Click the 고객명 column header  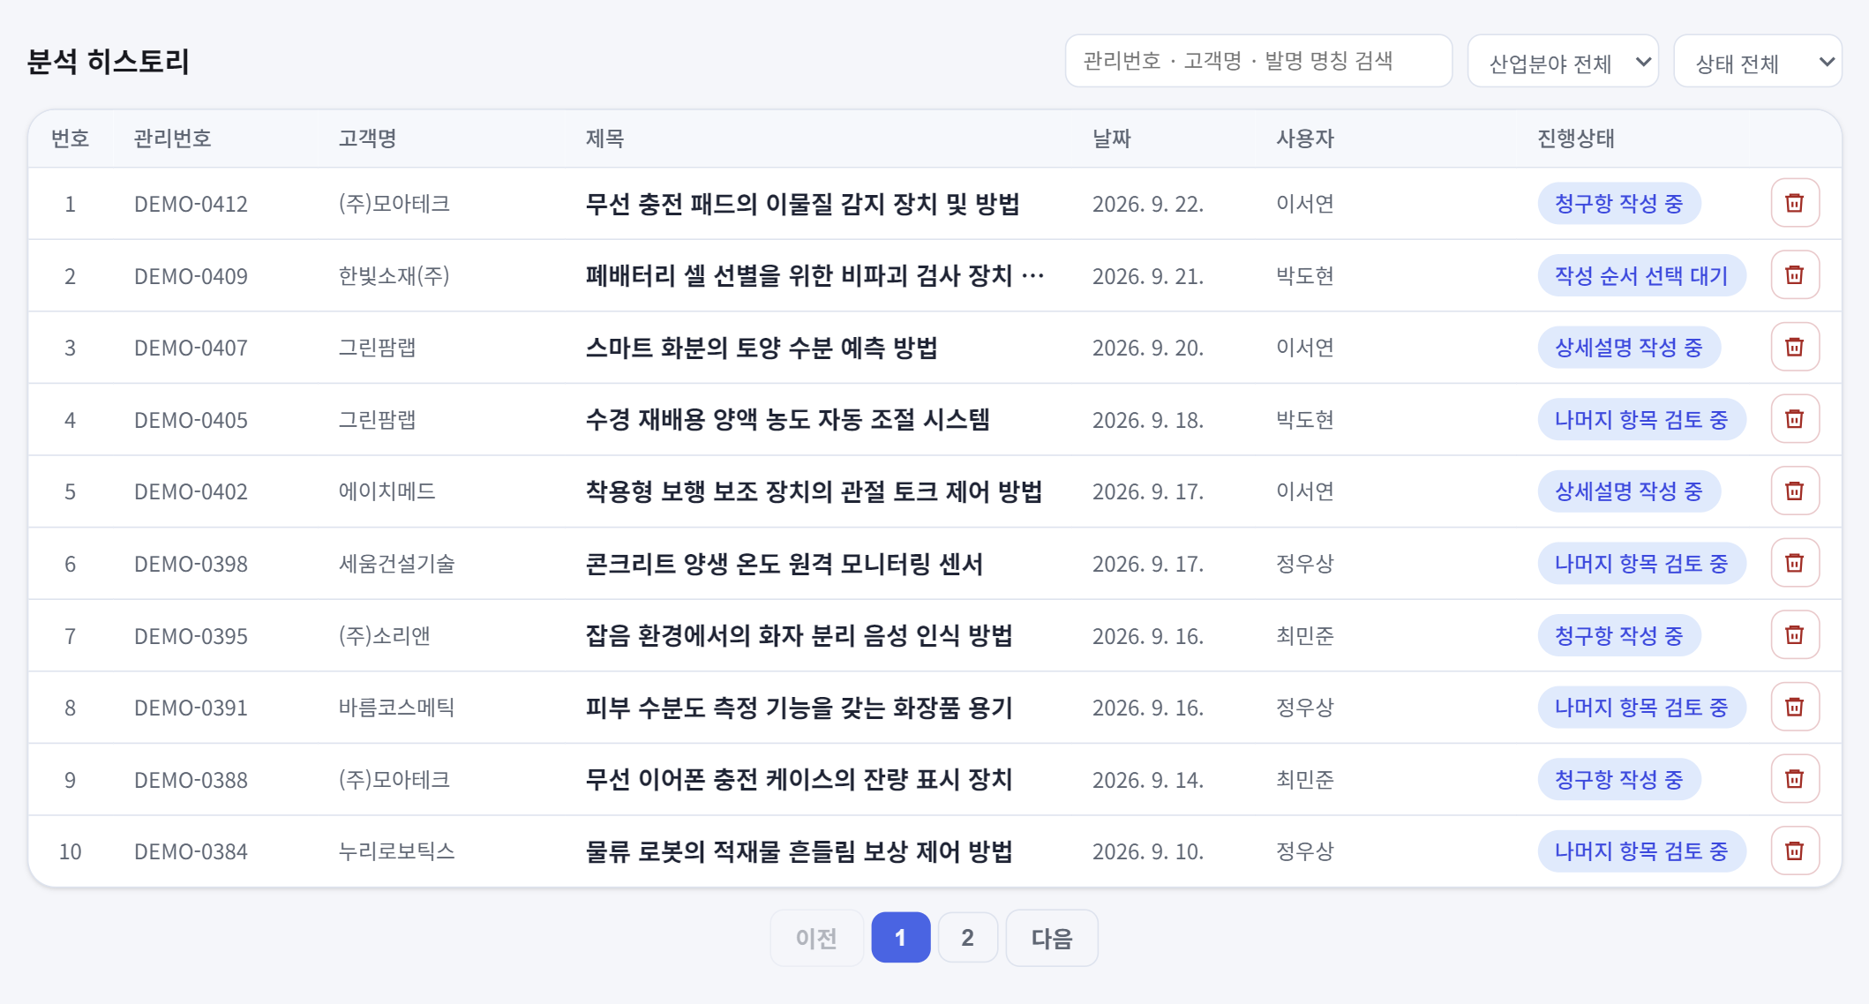point(367,139)
